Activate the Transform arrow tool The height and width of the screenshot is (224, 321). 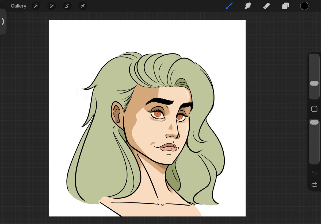[83, 6]
